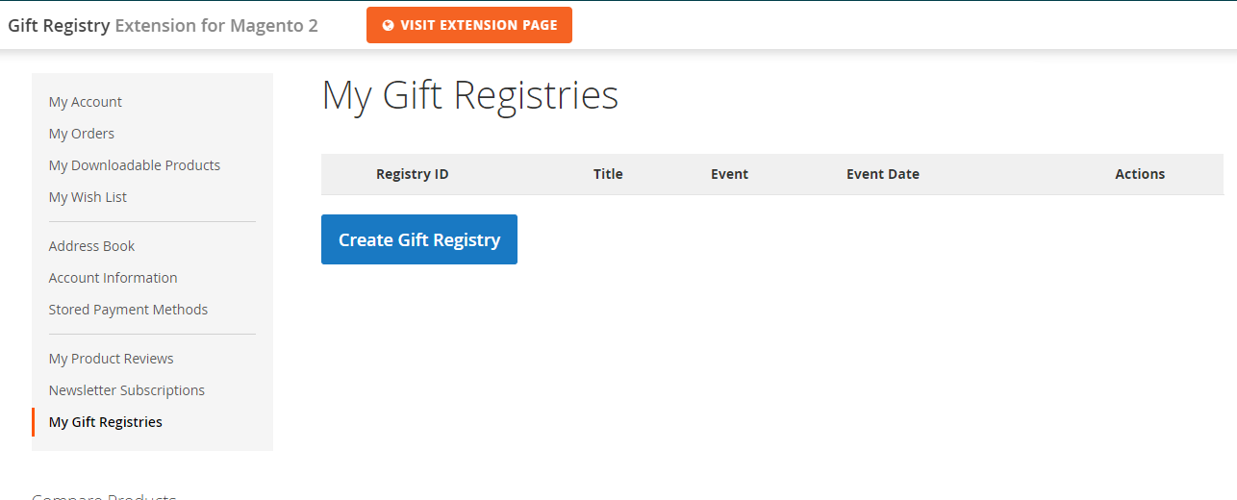Click the globe icon on Visit Extension Page
This screenshot has height=500, width=1237.
coord(389,26)
